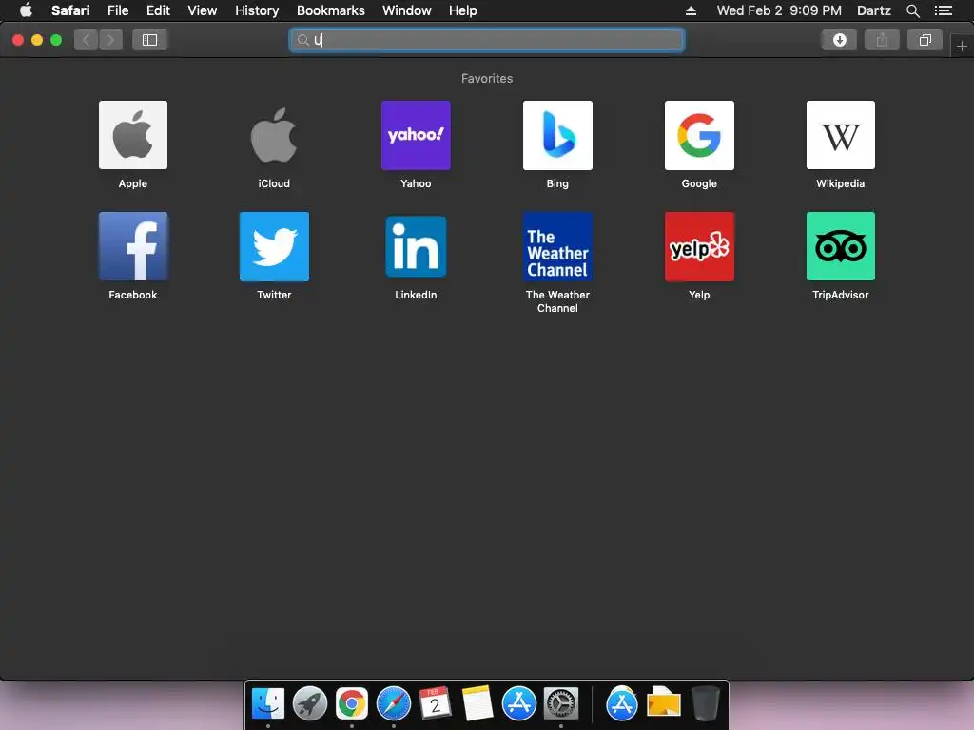Open the Apple system menu
This screenshot has width=974, height=730.
tap(26, 10)
